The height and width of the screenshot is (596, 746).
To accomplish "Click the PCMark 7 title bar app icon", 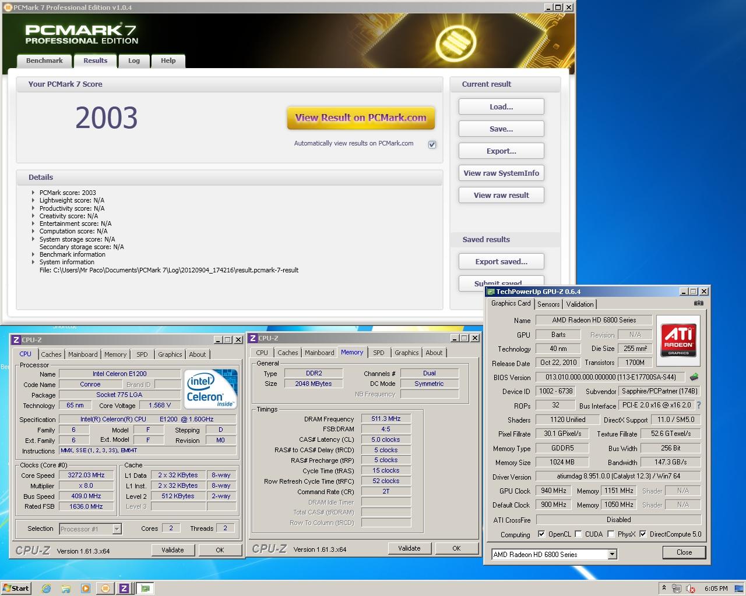I will point(8,7).
